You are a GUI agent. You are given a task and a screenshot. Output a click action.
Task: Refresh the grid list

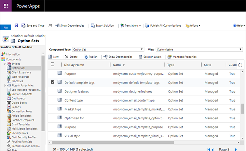point(240,65)
